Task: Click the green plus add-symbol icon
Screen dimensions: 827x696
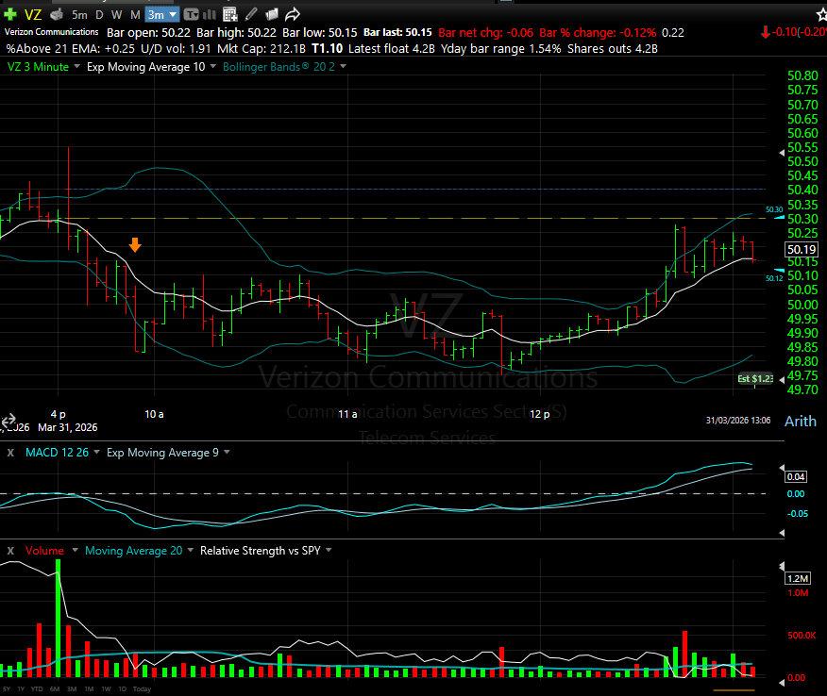Action: (x=10, y=14)
